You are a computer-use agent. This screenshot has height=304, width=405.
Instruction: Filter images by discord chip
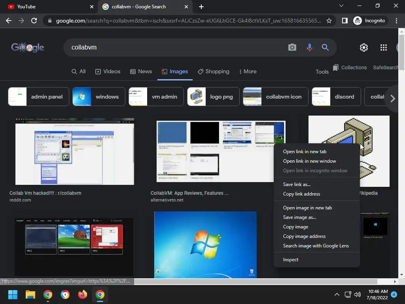pyautogui.click(x=336, y=97)
